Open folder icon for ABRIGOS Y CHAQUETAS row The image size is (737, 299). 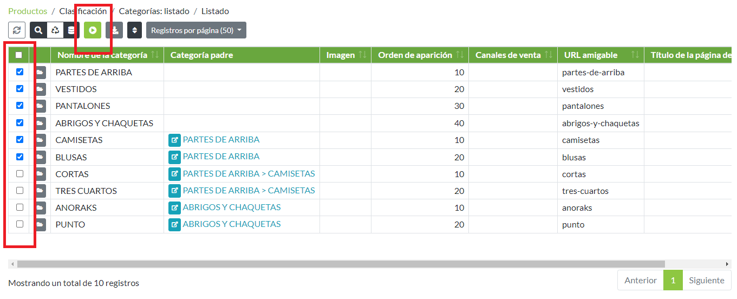pyautogui.click(x=40, y=123)
